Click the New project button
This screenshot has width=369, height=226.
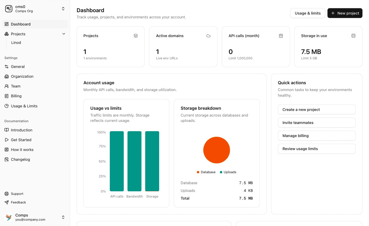(x=345, y=13)
